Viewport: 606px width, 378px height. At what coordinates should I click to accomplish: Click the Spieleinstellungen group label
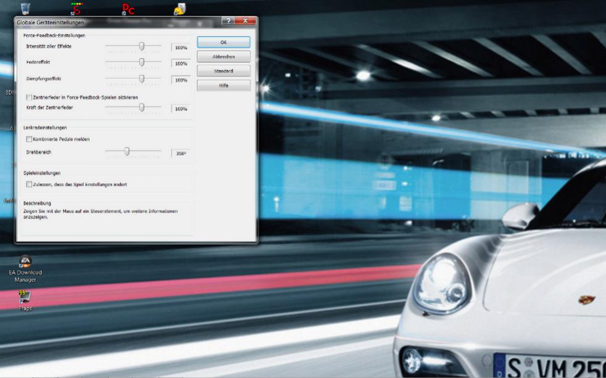click(x=42, y=173)
